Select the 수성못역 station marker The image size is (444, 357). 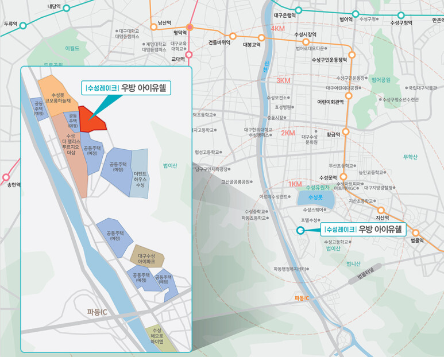point(343,177)
